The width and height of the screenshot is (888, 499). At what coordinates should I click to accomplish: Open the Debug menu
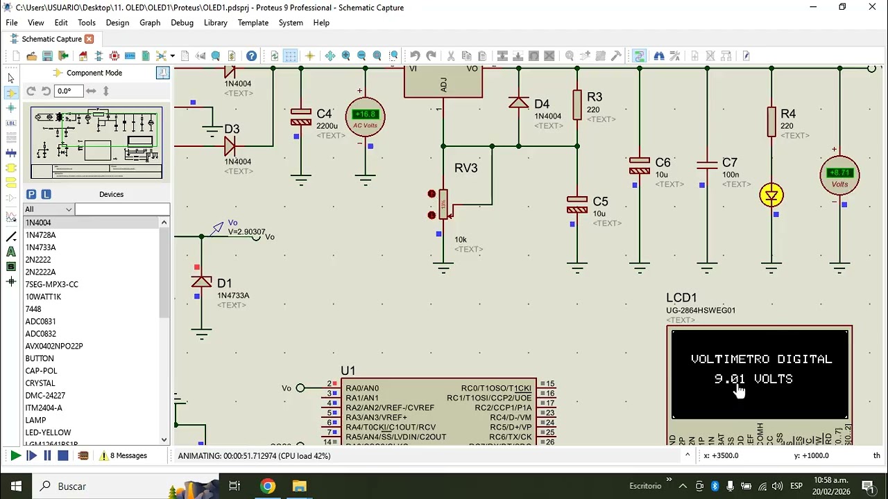pos(182,23)
